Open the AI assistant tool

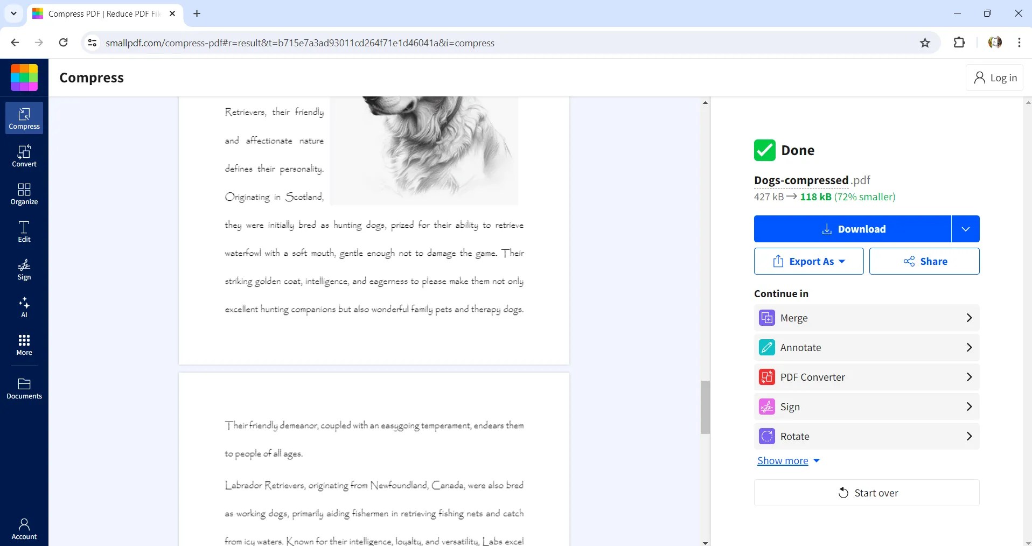(x=24, y=307)
